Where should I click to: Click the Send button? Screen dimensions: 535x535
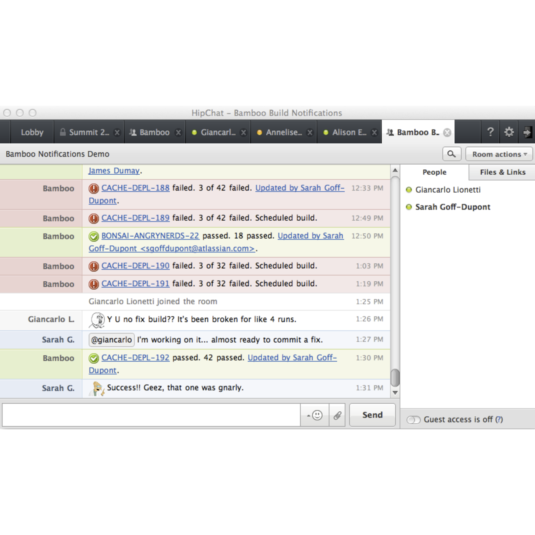tap(372, 415)
